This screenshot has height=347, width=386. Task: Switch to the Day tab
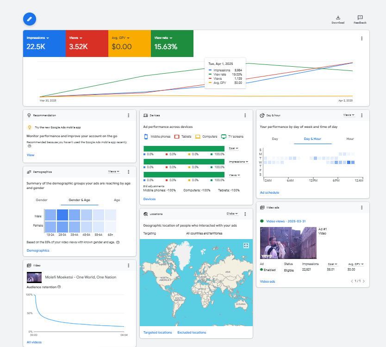(275, 139)
